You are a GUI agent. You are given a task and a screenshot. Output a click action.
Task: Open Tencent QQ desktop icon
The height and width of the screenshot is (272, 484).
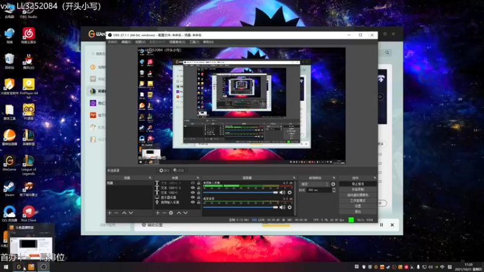click(x=28, y=62)
